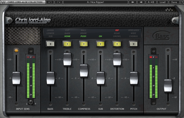Copy setup with A→B button
Viewport: 184px width, 118px height.
click(x=151, y=2)
